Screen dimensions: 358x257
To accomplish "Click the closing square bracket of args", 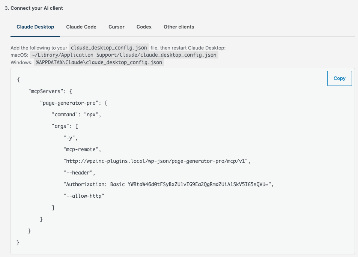I will [x=53, y=208].
